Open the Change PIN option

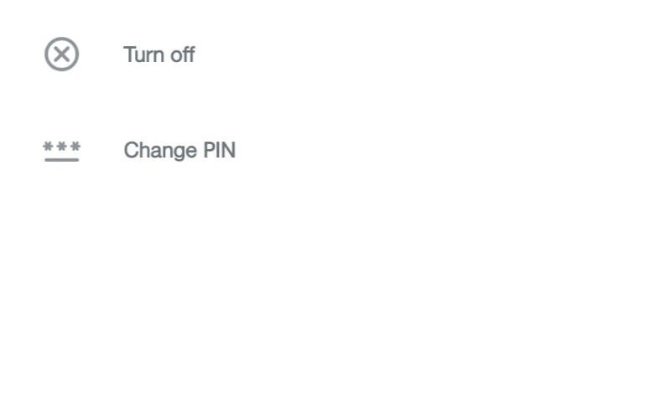[x=179, y=151]
